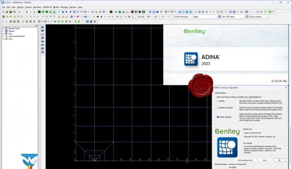Click the previous frame arrow icon
This screenshot has height=169, width=292.
point(102,17)
